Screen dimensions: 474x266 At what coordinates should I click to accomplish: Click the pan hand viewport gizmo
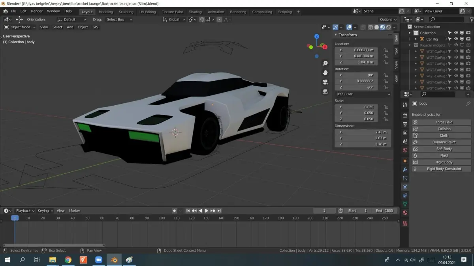point(325,73)
